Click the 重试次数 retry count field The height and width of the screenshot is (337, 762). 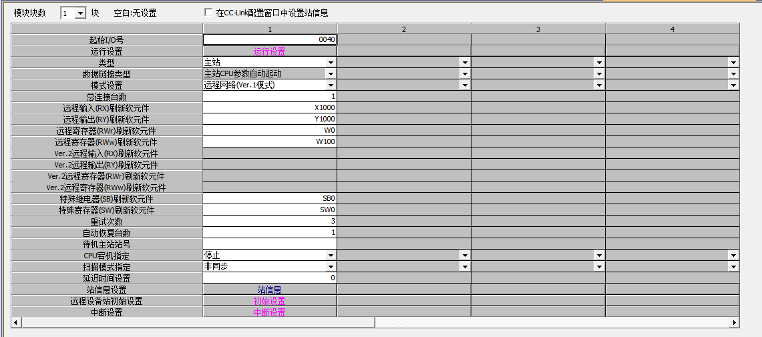269,222
